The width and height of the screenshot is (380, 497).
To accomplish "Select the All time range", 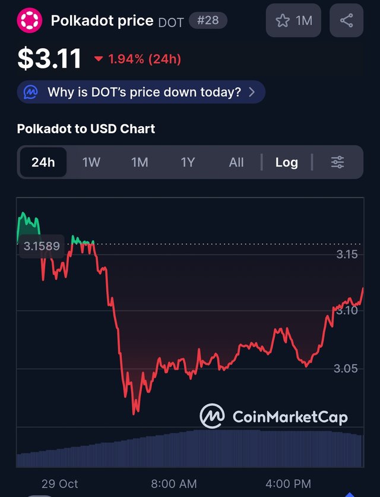I will pyautogui.click(x=236, y=162).
